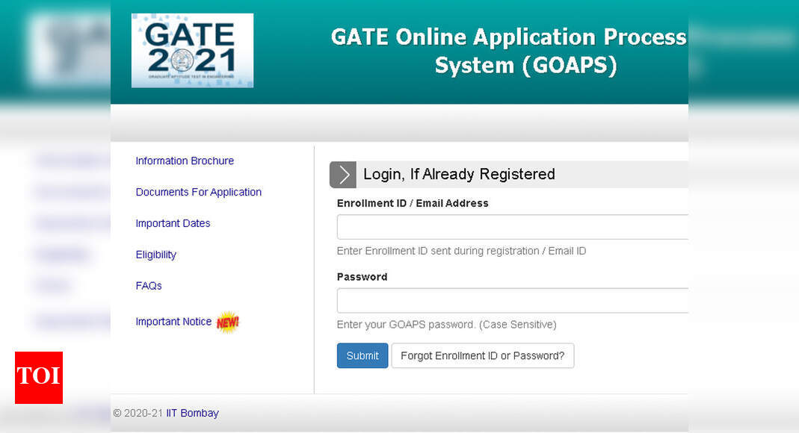Image resolution: width=799 pixels, height=433 pixels.
Task: Select the Enrollment ID field label
Action: coord(413,202)
